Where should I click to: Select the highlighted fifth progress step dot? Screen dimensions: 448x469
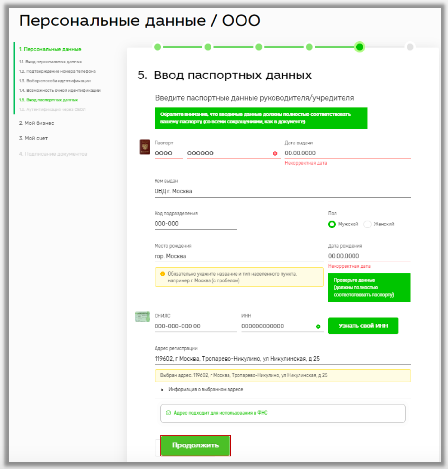[360, 47]
